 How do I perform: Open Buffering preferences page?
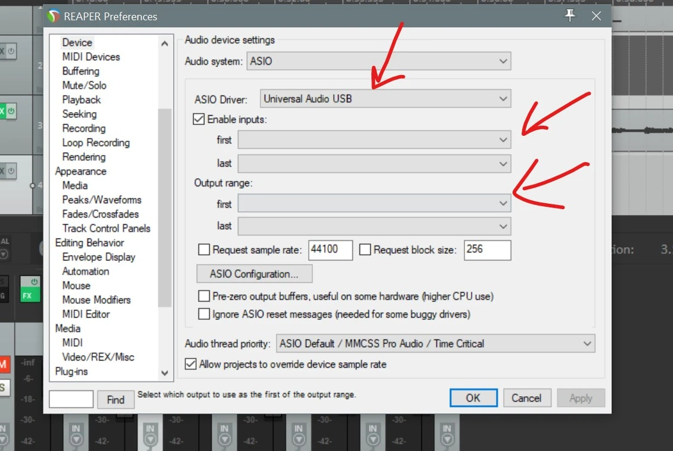pyautogui.click(x=80, y=71)
